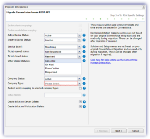Close the Migrate Integration dialog

(144, 7)
